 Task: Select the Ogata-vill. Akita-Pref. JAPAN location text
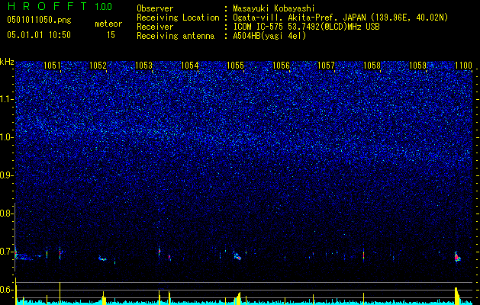tap(340, 18)
